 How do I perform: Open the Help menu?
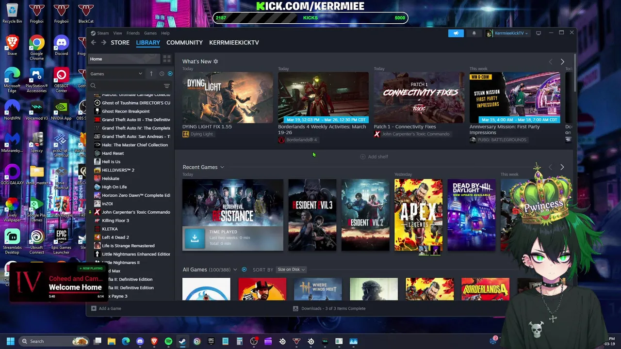pyautogui.click(x=165, y=33)
